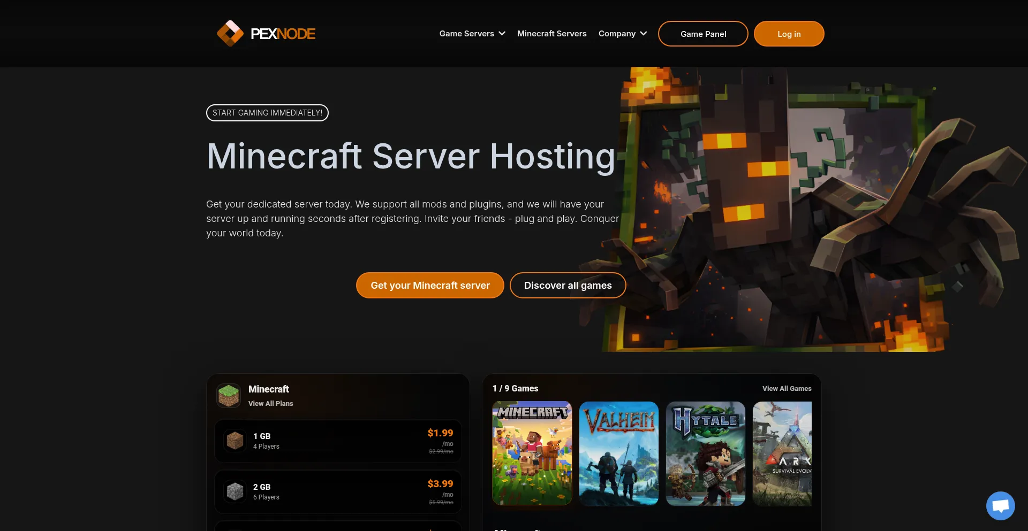
Task: Click the Minecraft plans card title
Action: (x=268, y=389)
